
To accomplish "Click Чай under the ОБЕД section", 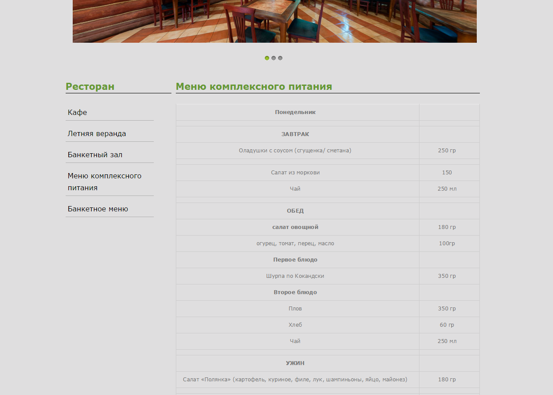I will 295,341.
